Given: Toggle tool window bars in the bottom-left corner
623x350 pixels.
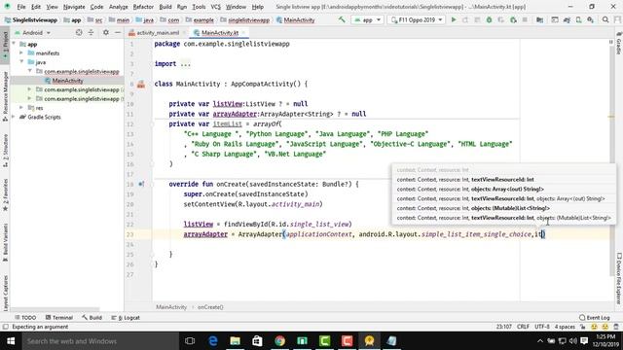Looking at the screenshot, I should 5,327.
